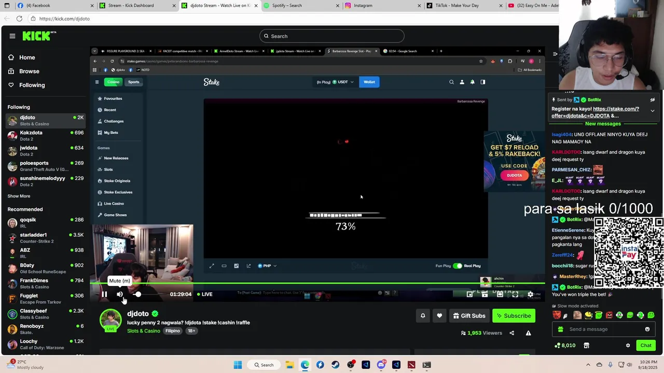Viewport: 664px width, 373px height.
Task: Toggle notifications bell for djdoto
Action: tap(423, 315)
